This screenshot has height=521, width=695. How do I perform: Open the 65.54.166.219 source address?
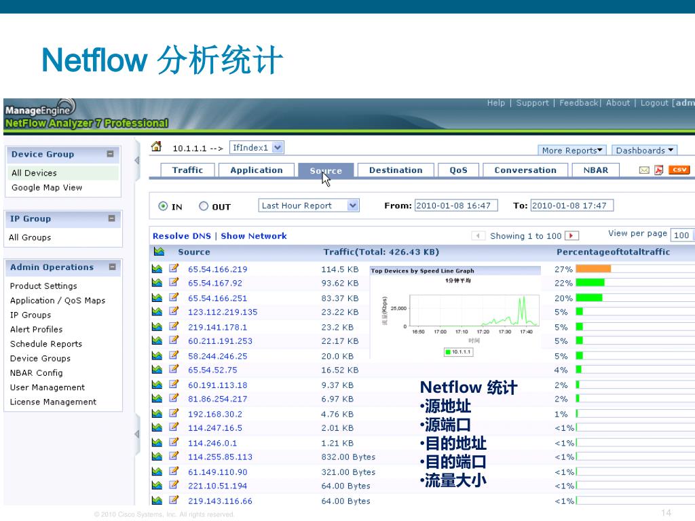pos(218,269)
